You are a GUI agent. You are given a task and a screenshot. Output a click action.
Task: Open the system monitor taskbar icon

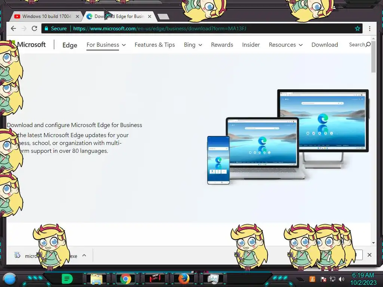click(213, 279)
